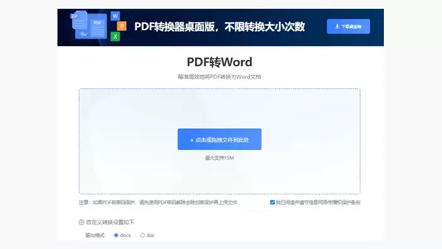
Task: Click the 最大支持15M size limit text
Action: tap(219, 158)
